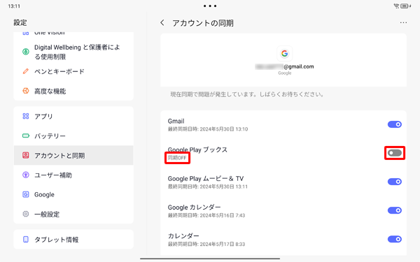Tap the Google logo of the account
The image size is (420, 262).
(284, 54)
